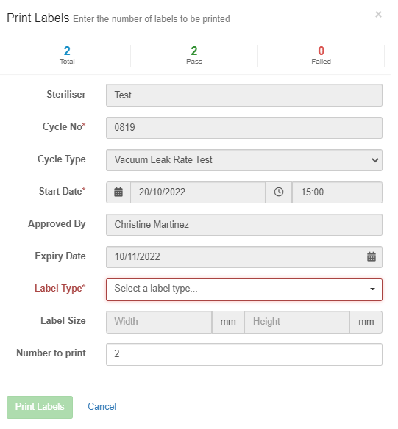The width and height of the screenshot is (398, 429).
Task: Click the clock icon beside start time
Action: click(279, 192)
